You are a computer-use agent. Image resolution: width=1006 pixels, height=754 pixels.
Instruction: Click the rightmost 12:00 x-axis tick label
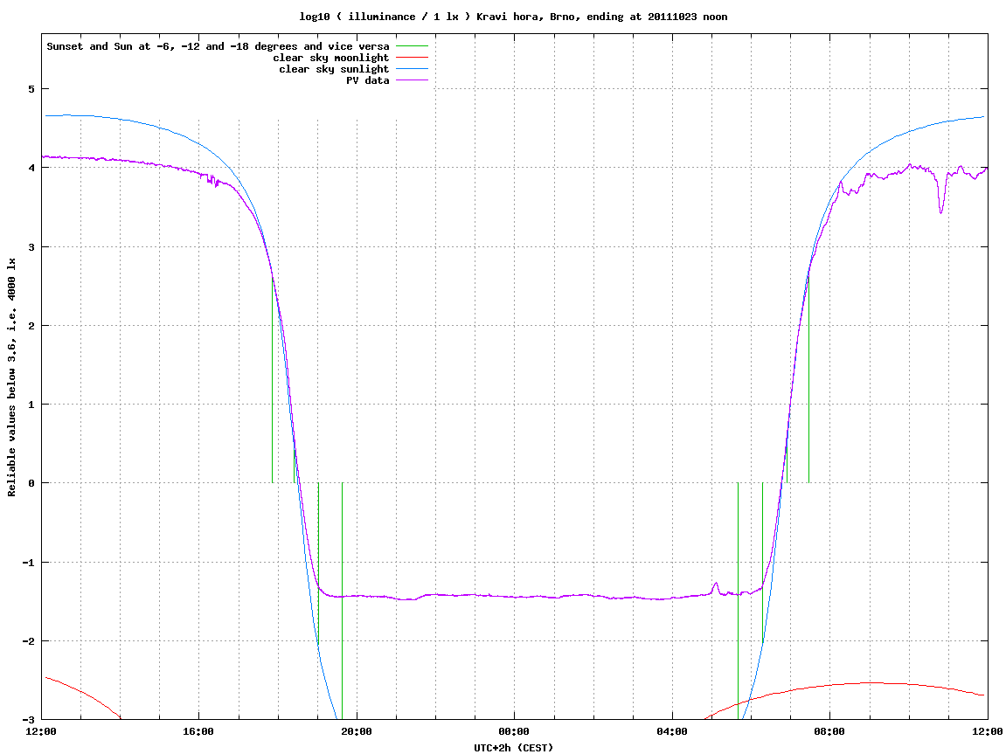[x=988, y=731]
